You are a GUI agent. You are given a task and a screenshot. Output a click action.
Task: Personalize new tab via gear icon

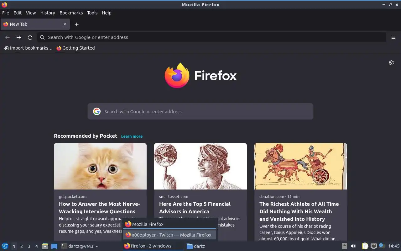pyautogui.click(x=391, y=63)
